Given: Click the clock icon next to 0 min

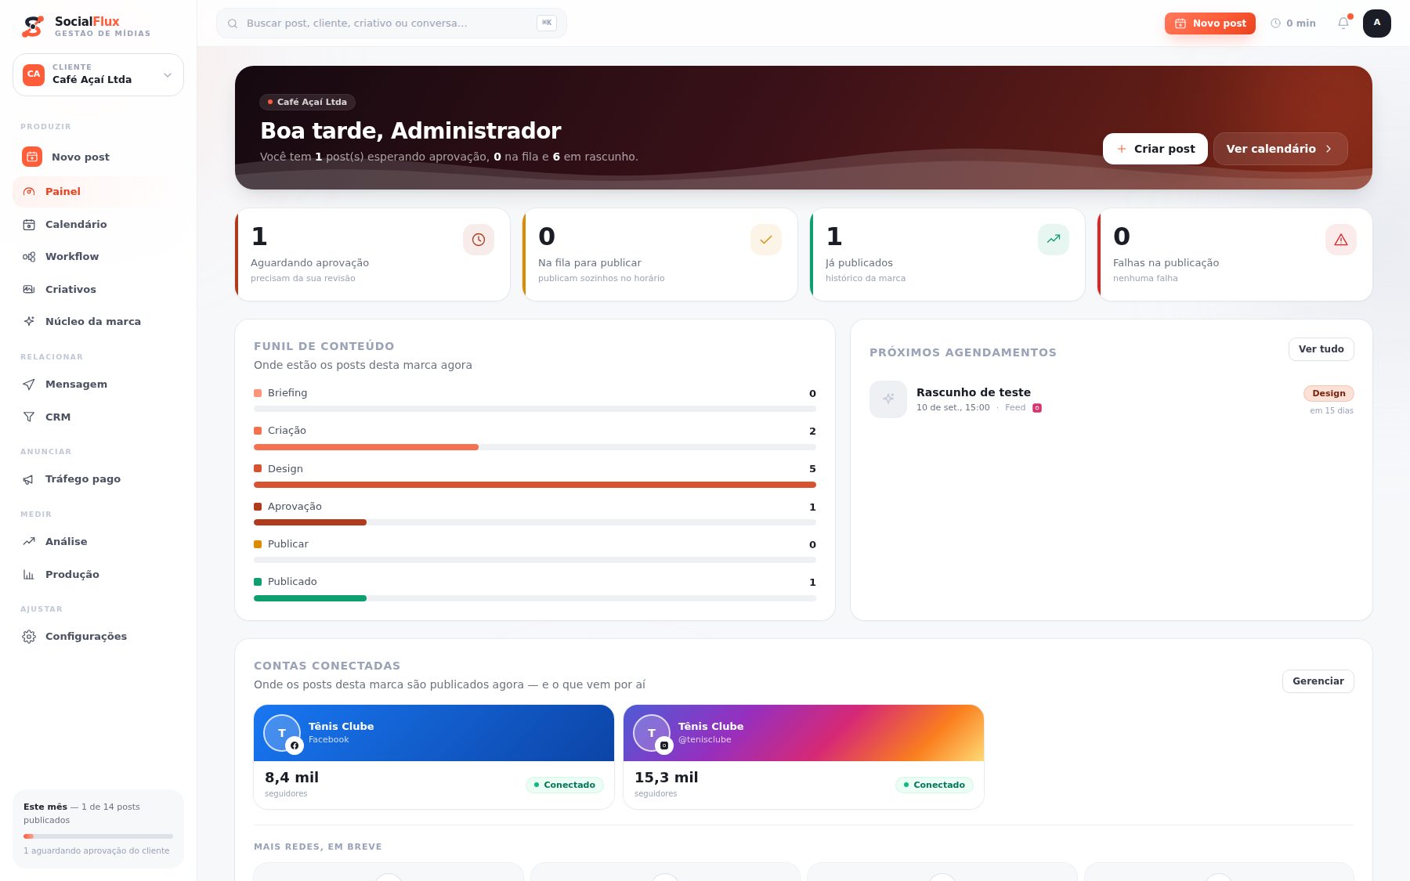Looking at the screenshot, I should pos(1275,23).
